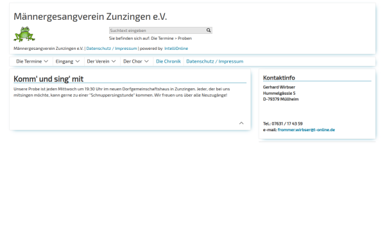Image resolution: width=385 pixels, height=240 pixels.
Task: Open Datenschutz / Impressum in navigation bar
Action: (x=215, y=61)
